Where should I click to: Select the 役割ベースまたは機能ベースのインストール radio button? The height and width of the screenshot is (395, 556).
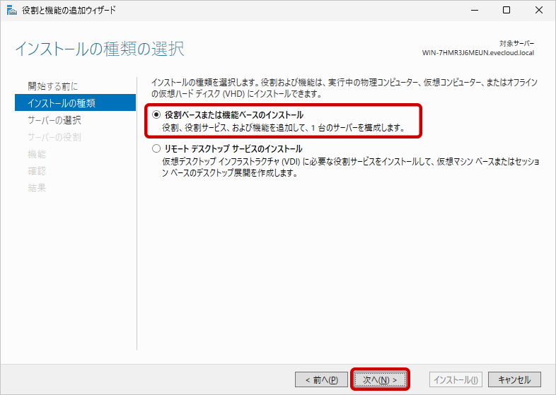(x=156, y=115)
